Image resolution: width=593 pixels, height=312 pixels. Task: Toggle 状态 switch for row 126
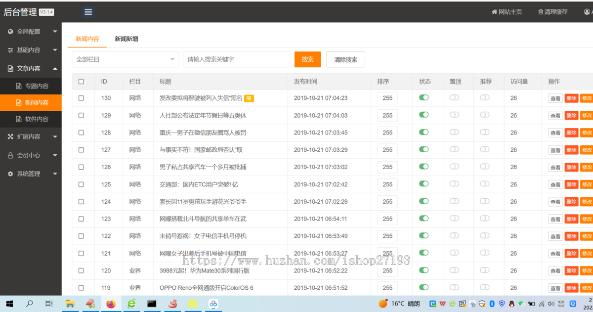[x=424, y=166]
